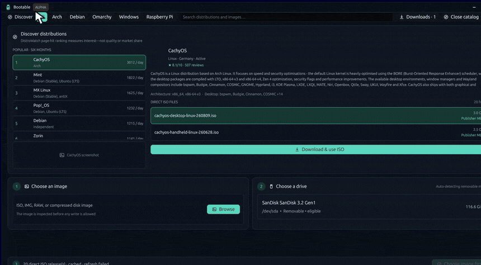The height and width of the screenshot is (265, 481).
Task: Choose cachyos-handheld-linux-260628.iso file
Action: 315,132
